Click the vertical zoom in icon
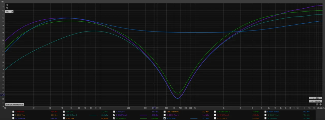Image resolution: width=325 pixels, height=120 pixels. click(7, 5)
